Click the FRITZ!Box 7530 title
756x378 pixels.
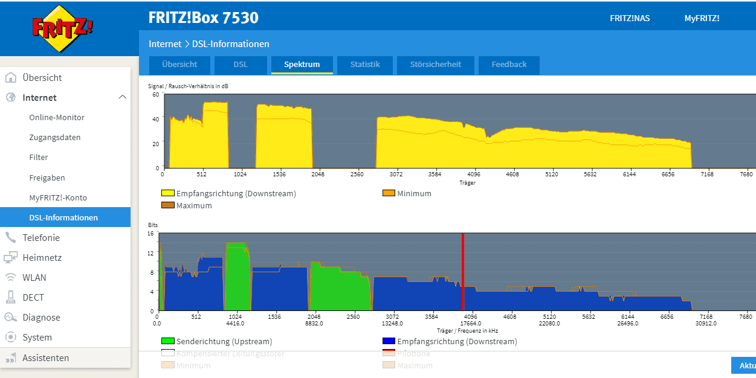coord(204,18)
